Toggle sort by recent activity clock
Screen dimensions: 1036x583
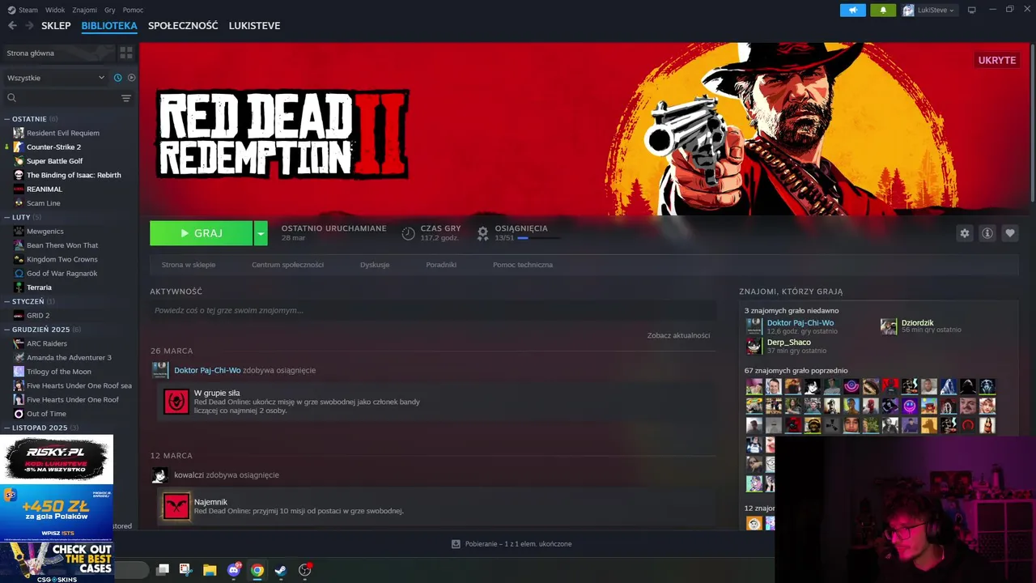point(117,78)
